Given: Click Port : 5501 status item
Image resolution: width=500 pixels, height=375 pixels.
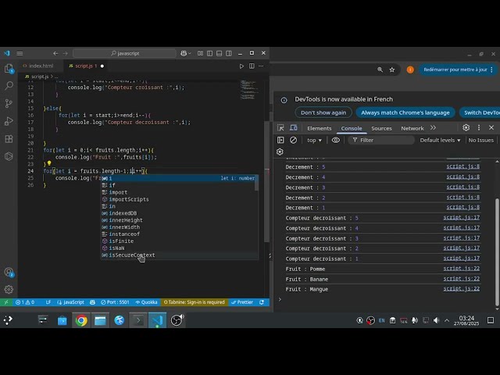Looking at the screenshot, I should pyautogui.click(x=115, y=302).
